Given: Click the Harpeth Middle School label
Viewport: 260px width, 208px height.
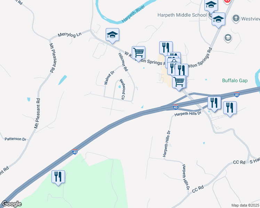Looking at the screenshot, I should 182,15.
